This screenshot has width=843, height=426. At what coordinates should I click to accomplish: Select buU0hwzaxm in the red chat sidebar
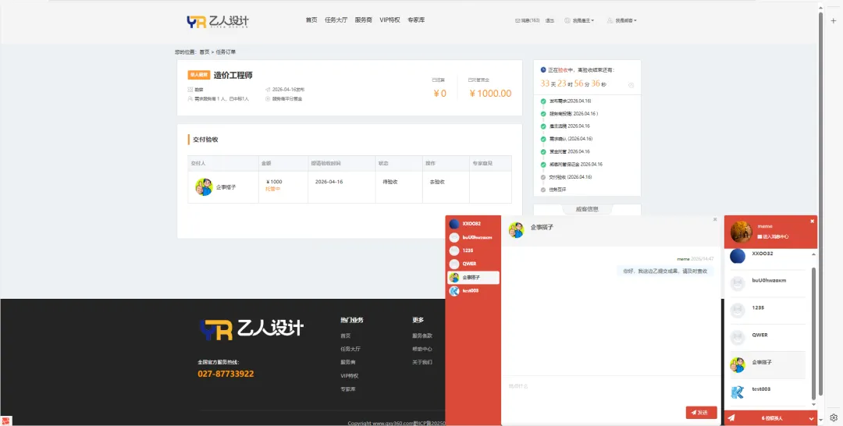[x=473, y=237]
